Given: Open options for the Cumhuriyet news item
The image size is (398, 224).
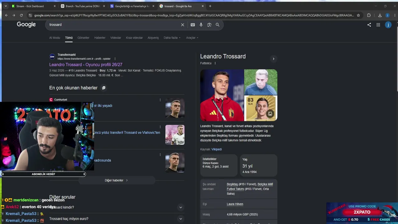Looking at the screenshot, I should tap(160, 100).
